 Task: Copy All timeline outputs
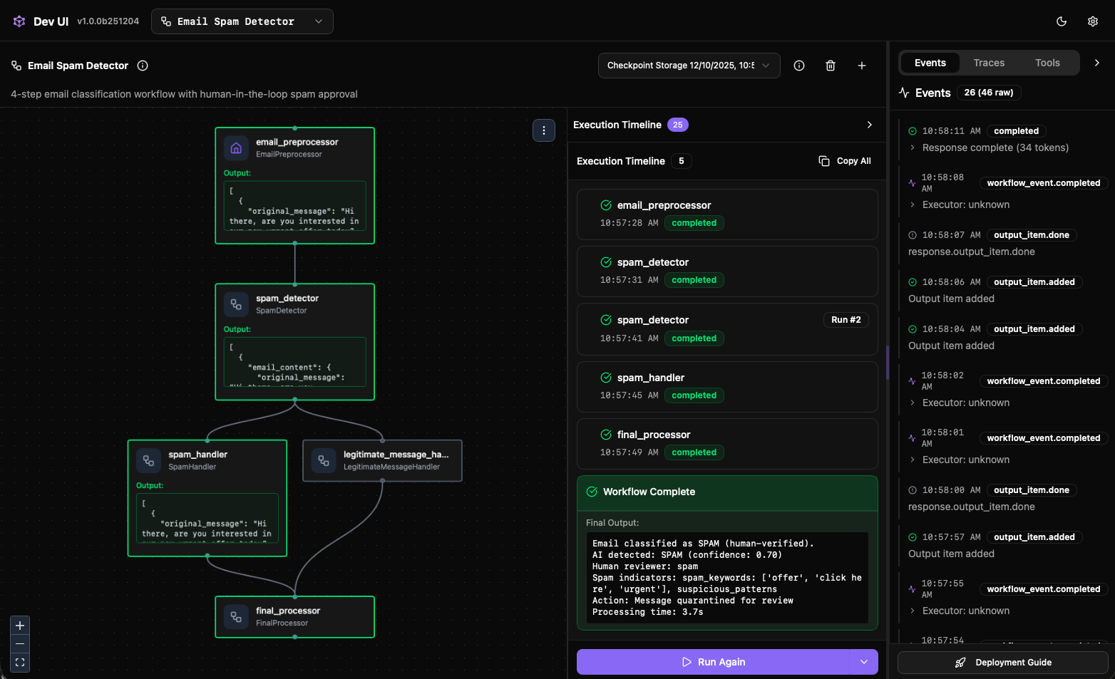pos(845,160)
